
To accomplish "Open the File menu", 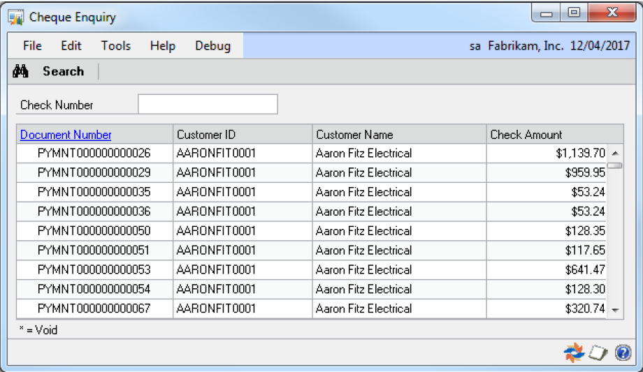I will tap(32, 46).
